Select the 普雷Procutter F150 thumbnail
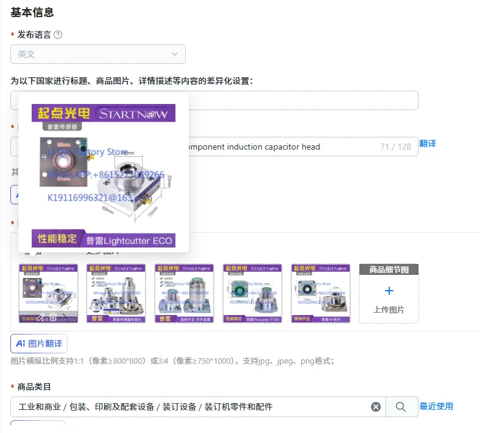 tap(253, 293)
